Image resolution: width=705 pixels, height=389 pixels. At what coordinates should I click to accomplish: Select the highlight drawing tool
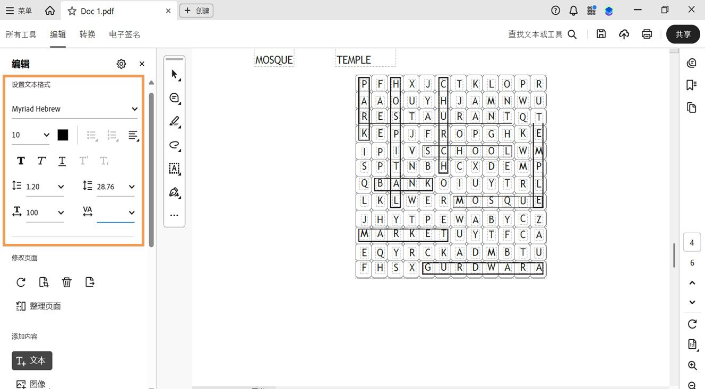[x=174, y=121]
